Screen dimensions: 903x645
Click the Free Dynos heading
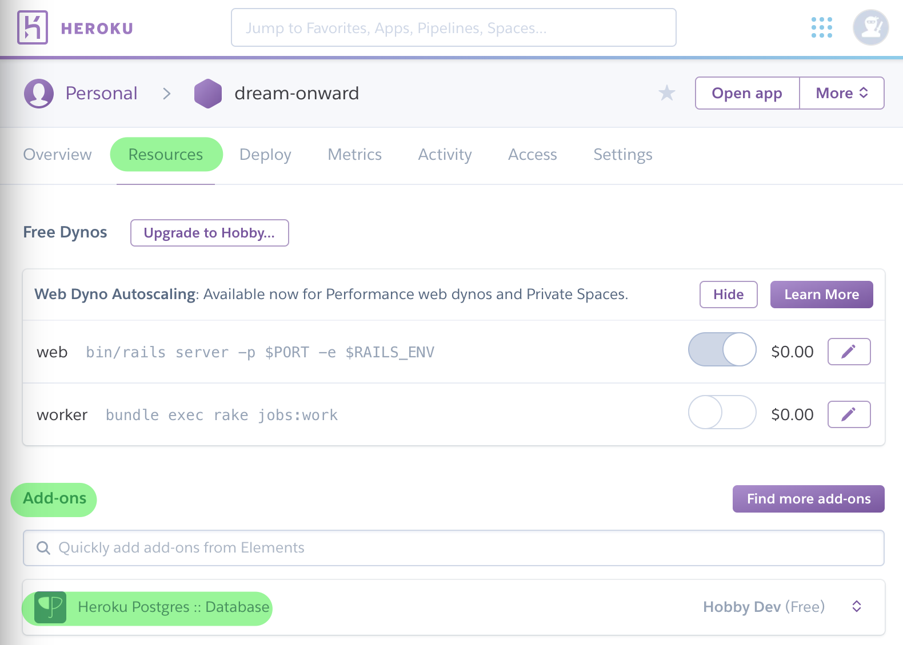[x=65, y=232]
